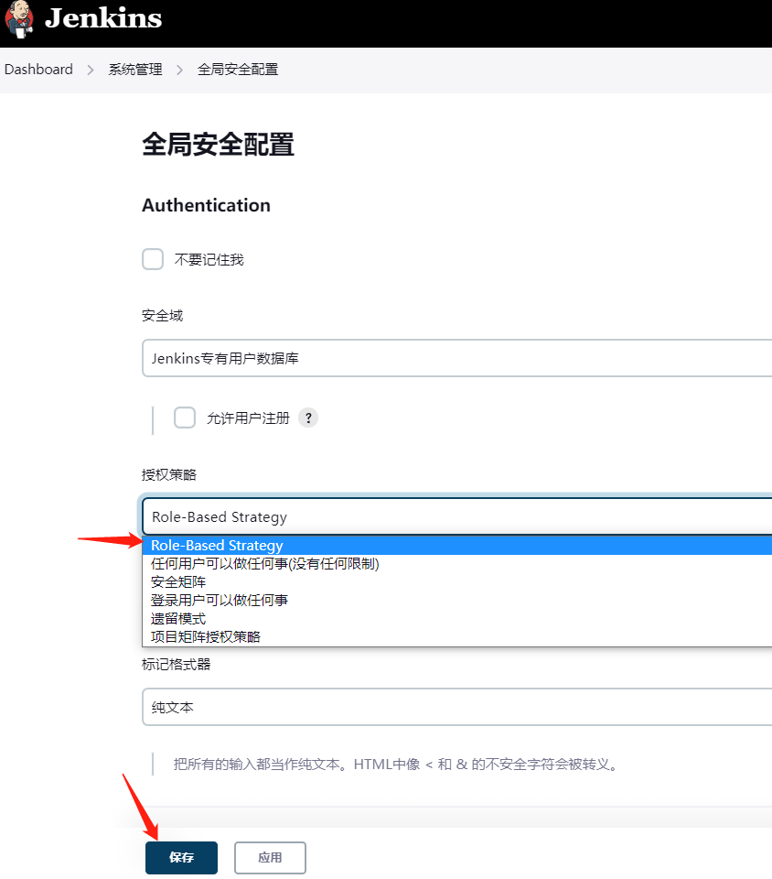Open help for 允许用户注册 question mark
This screenshot has height=879, width=772.
(308, 418)
